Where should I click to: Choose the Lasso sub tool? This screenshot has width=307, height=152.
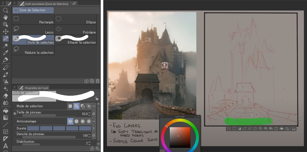point(33,30)
